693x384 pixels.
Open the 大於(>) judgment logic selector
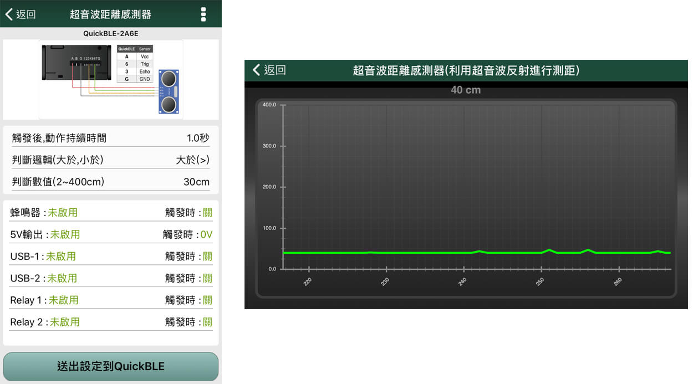point(192,160)
